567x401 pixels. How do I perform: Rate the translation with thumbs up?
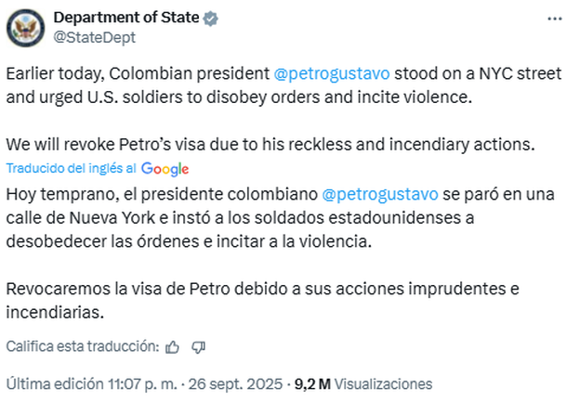(171, 346)
